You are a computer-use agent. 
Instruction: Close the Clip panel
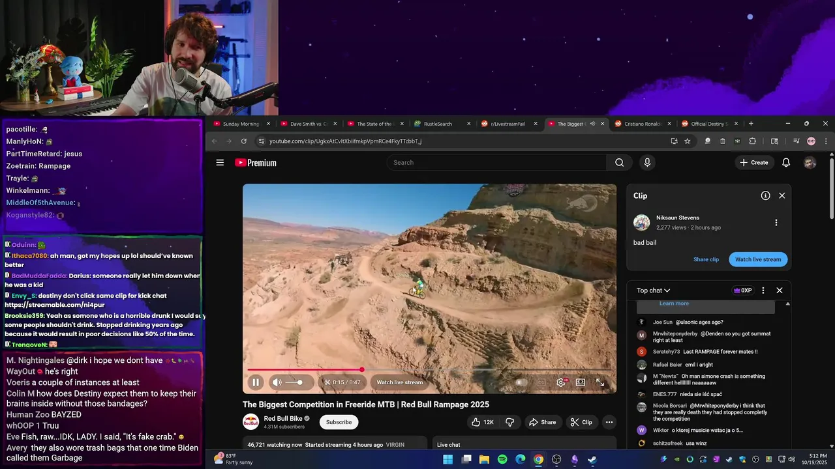782,195
